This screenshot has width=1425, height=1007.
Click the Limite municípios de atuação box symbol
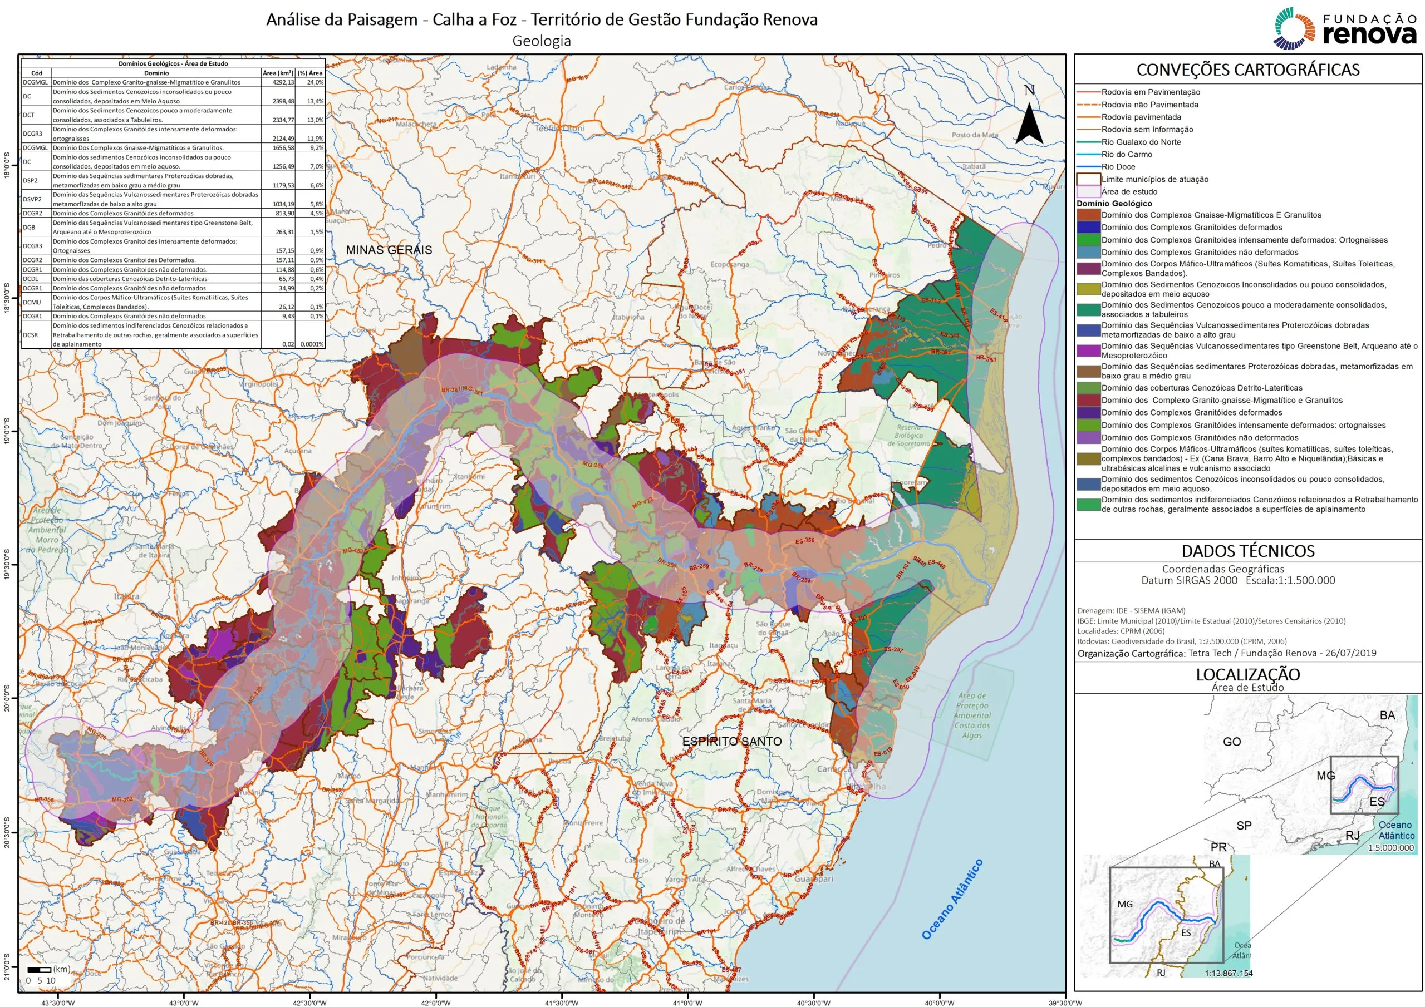[x=1089, y=179]
